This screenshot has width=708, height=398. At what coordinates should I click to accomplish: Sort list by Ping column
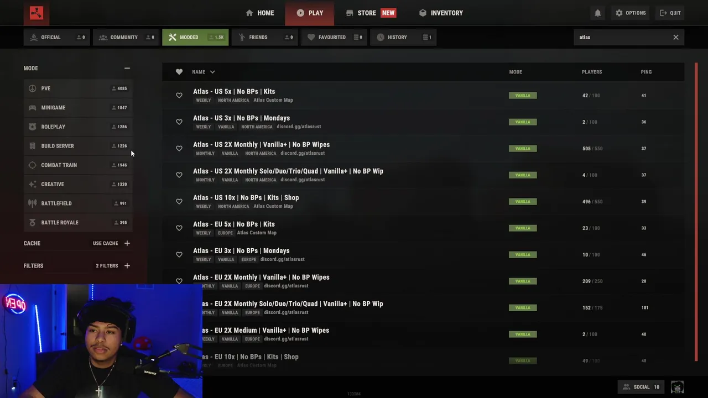[x=646, y=72]
